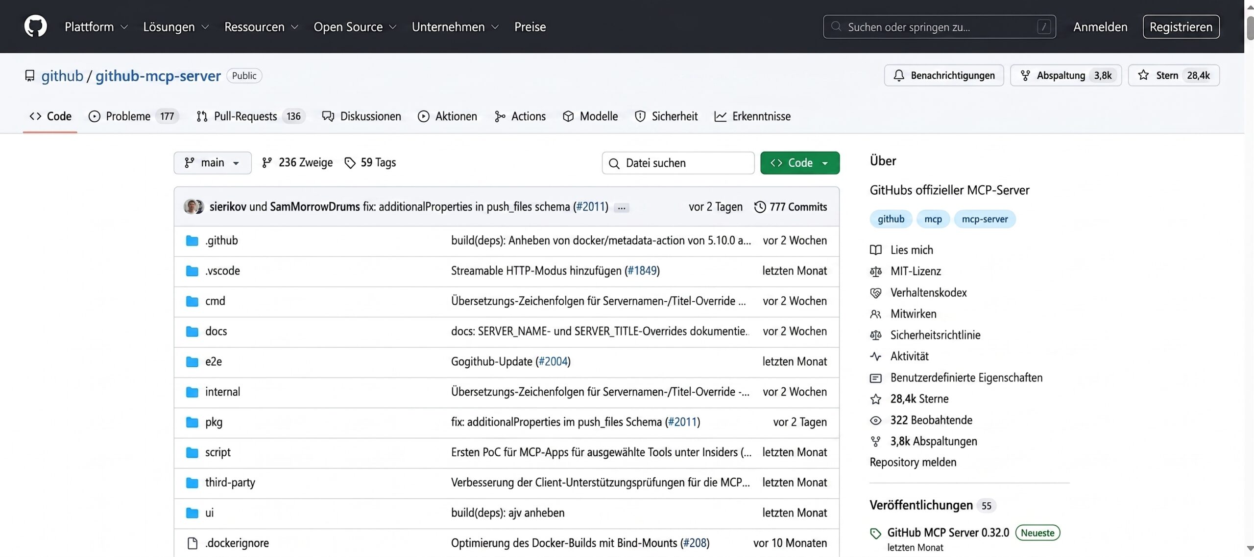Click the fork icon in Abspaltung button

tap(1025, 75)
